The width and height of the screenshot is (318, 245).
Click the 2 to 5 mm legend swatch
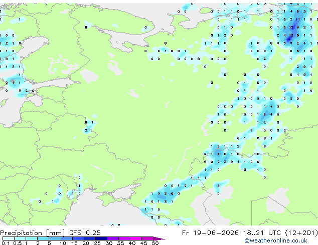coord(43,238)
